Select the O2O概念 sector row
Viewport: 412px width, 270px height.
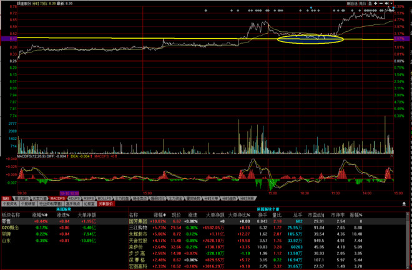[x=64, y=227]
